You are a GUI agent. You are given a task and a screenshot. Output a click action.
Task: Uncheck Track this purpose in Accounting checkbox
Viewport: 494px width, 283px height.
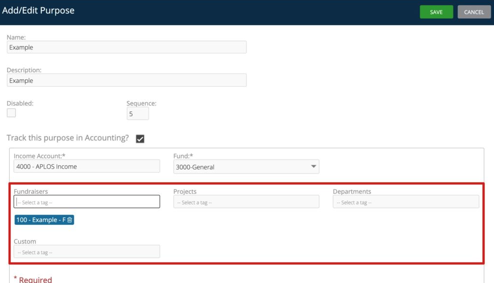[x=140, y=139]
